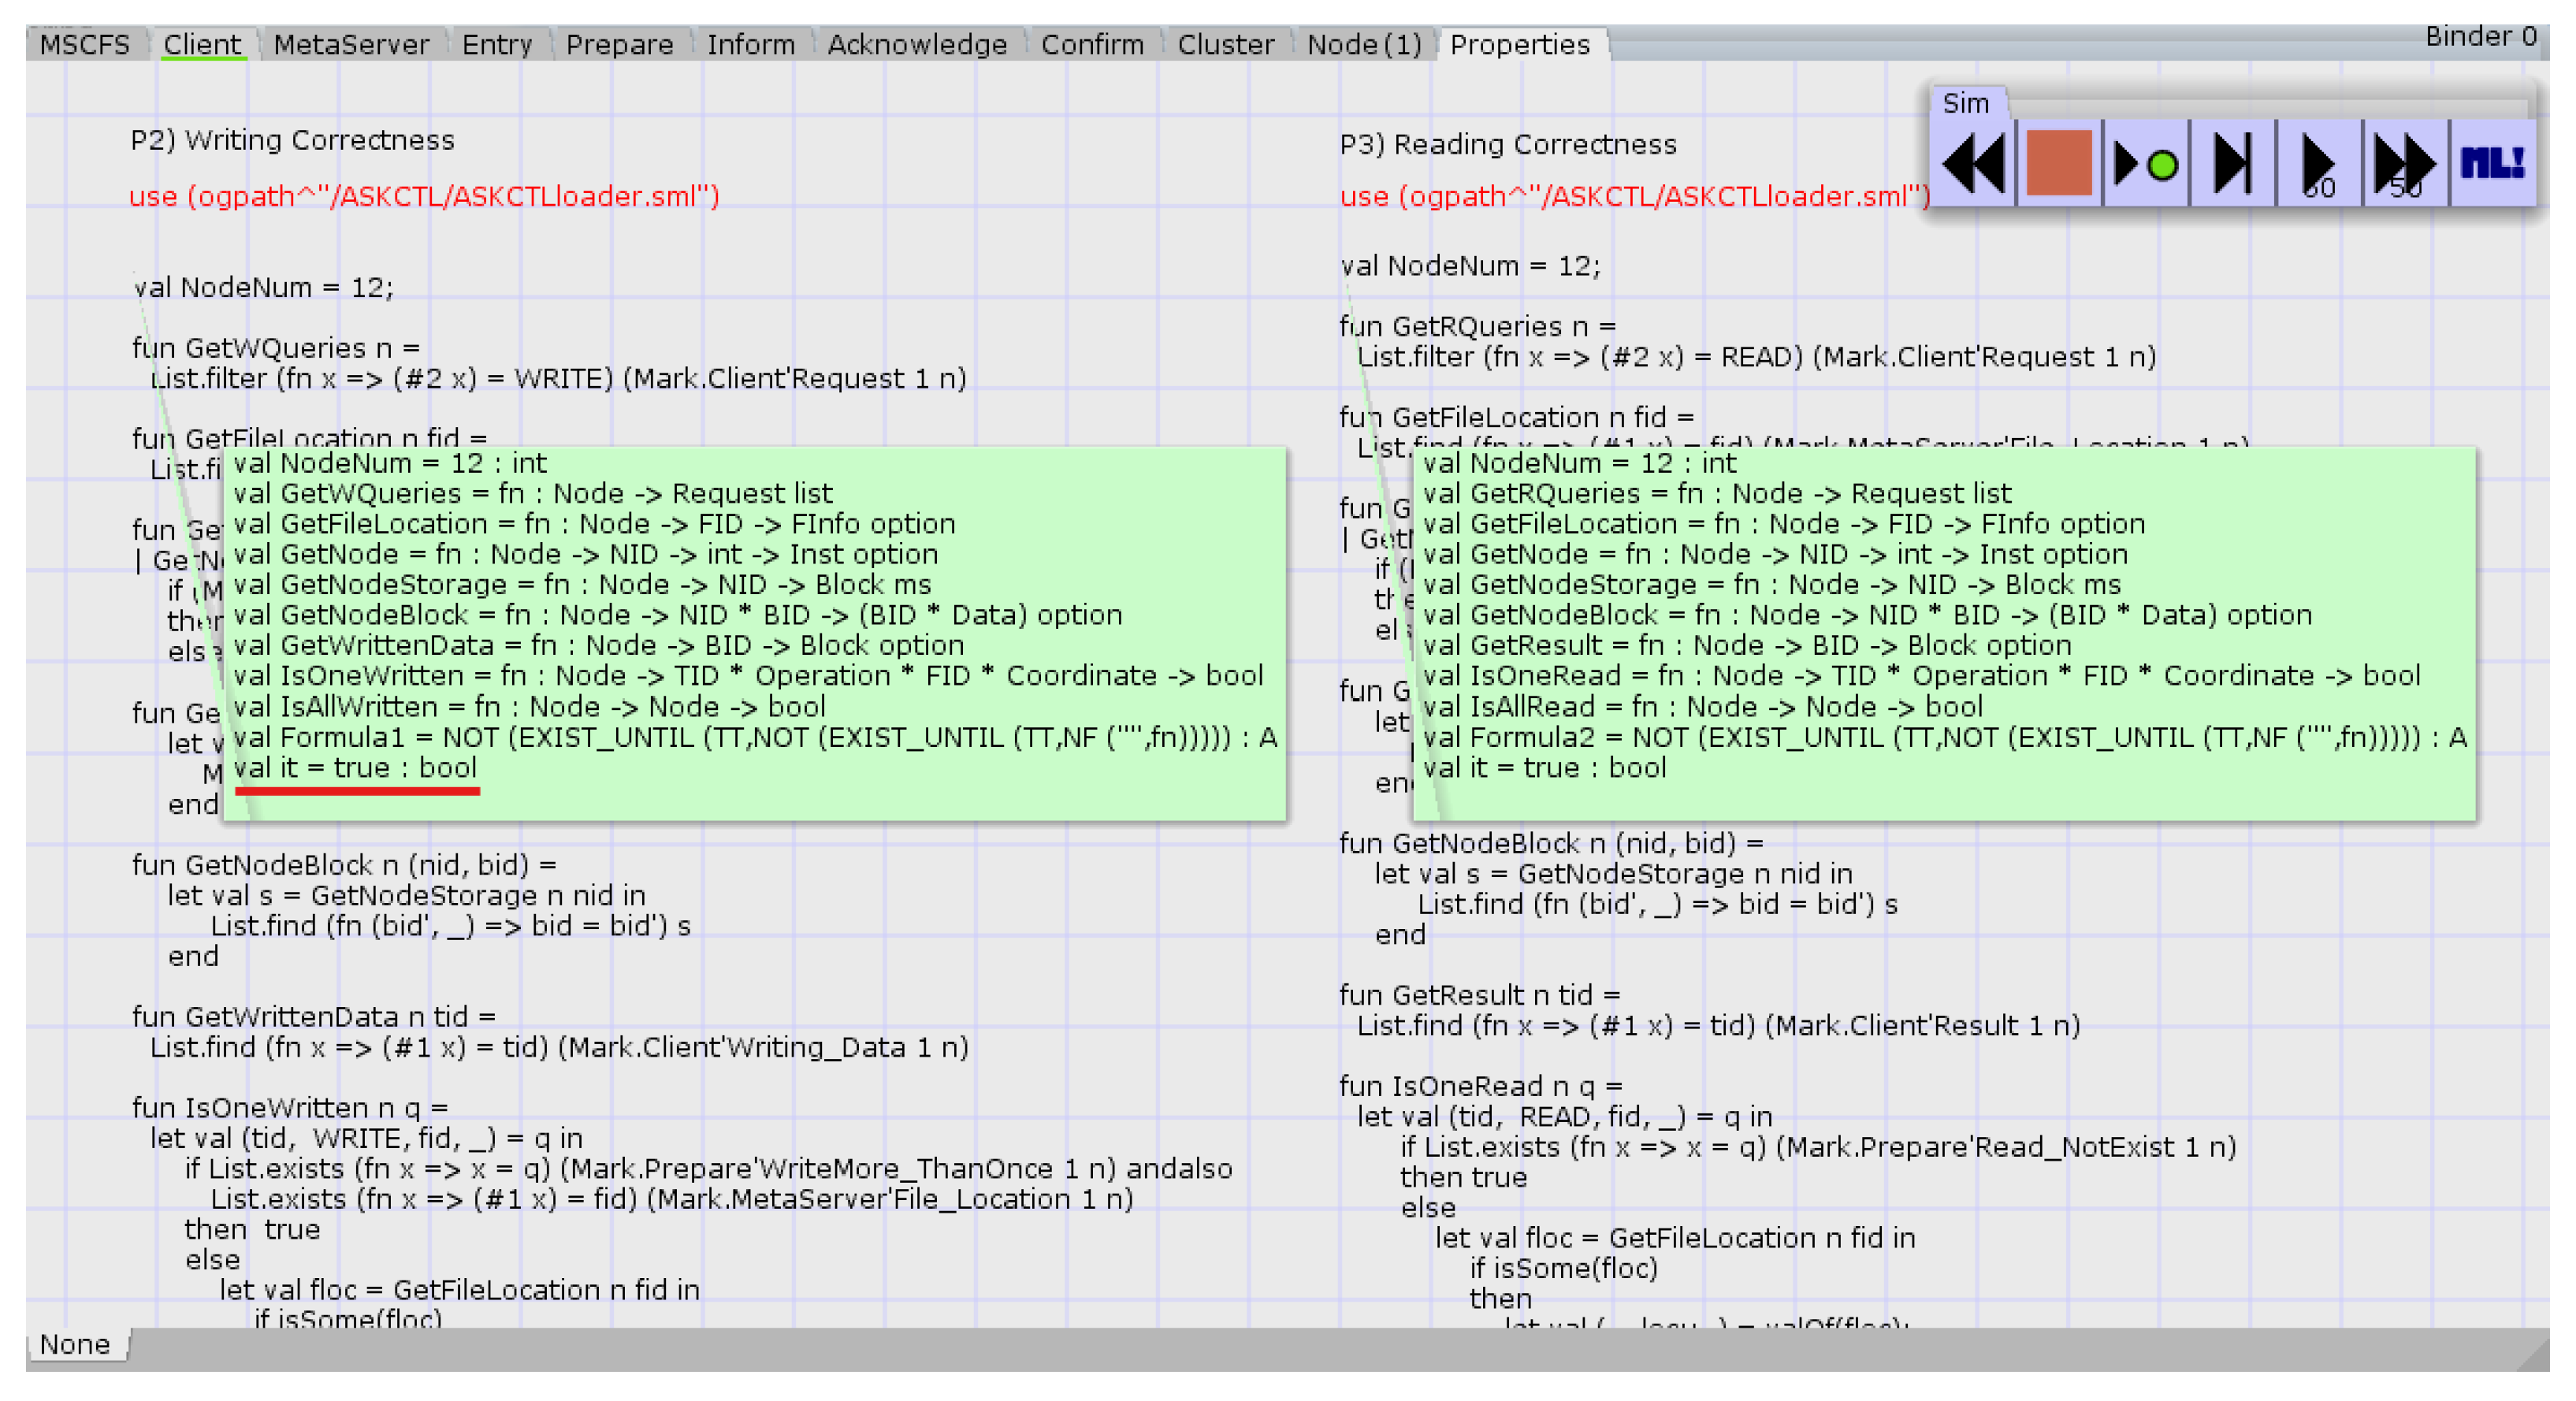This screenshot has width=2576, height=1401.
Task: Click the execute one transition tool
Action: click(x=2232, y=164)
